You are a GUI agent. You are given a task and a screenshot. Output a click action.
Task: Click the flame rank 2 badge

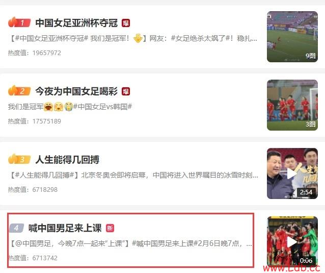19,91
